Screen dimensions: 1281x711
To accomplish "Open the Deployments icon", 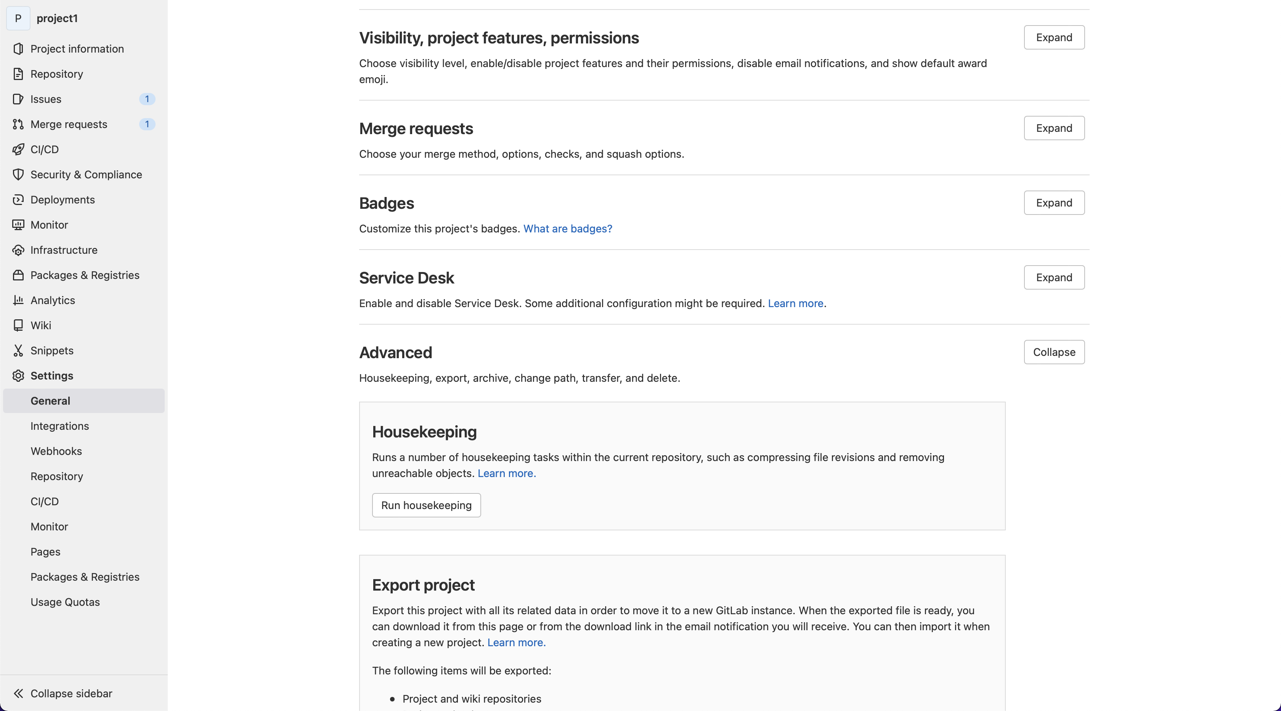I will tap(18, 200).
